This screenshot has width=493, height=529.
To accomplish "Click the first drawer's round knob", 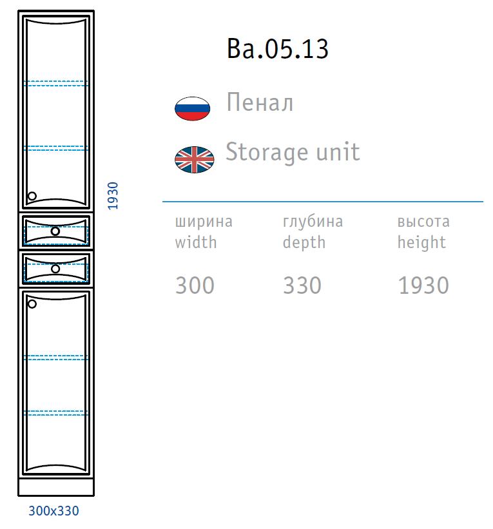I will click(55, 231).
